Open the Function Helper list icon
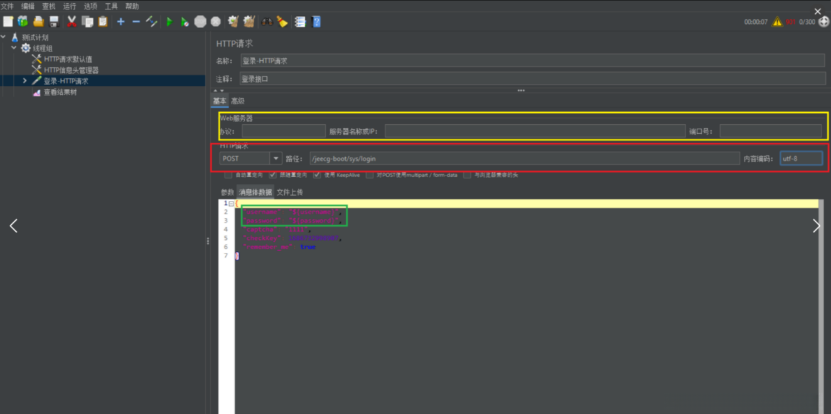Screen dimensions: 831x414 (x=300, y=22)
